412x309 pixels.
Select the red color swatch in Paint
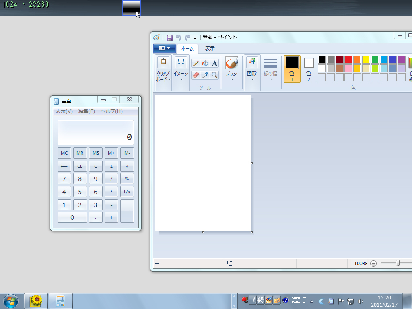tap(348, 59)
